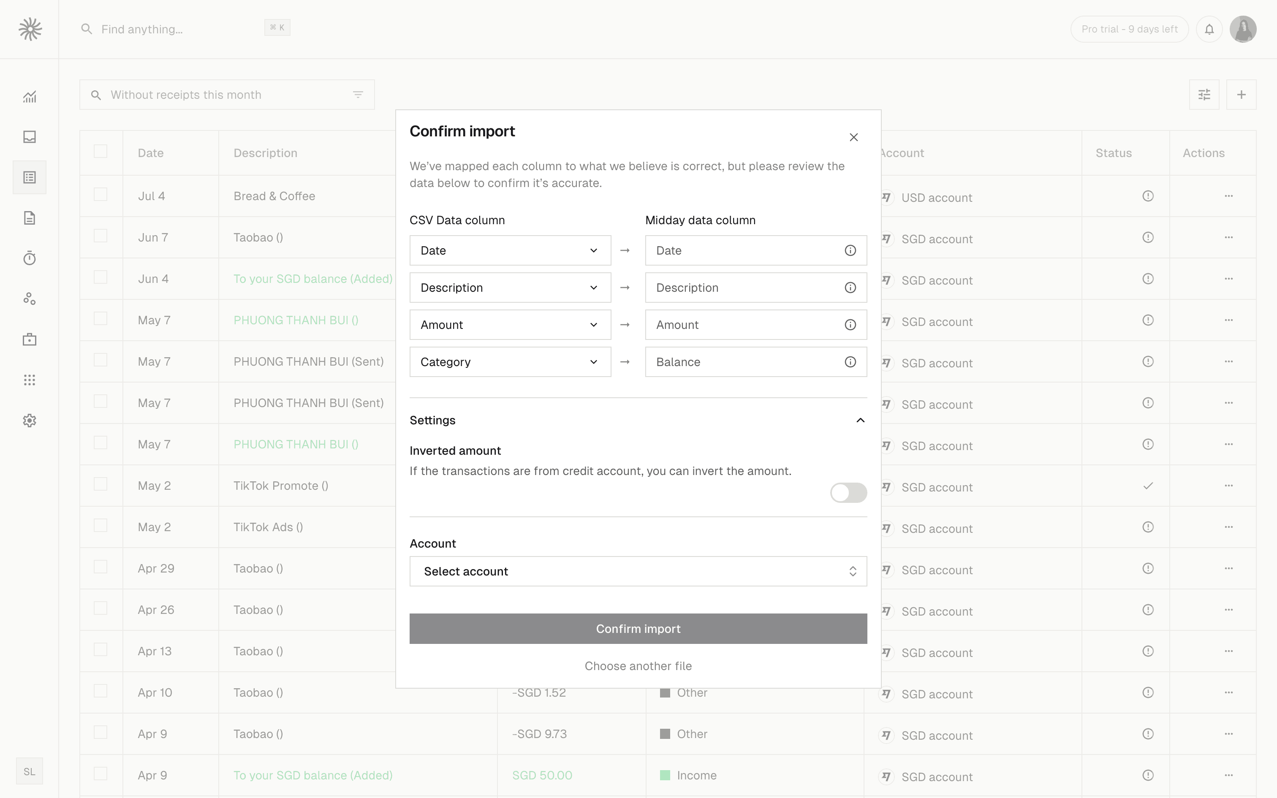Check the Jul 4 Bread & Coffee row checkbox
Image resolution: width=1277 pixels, height=798 pixels.
pos(100,195)
